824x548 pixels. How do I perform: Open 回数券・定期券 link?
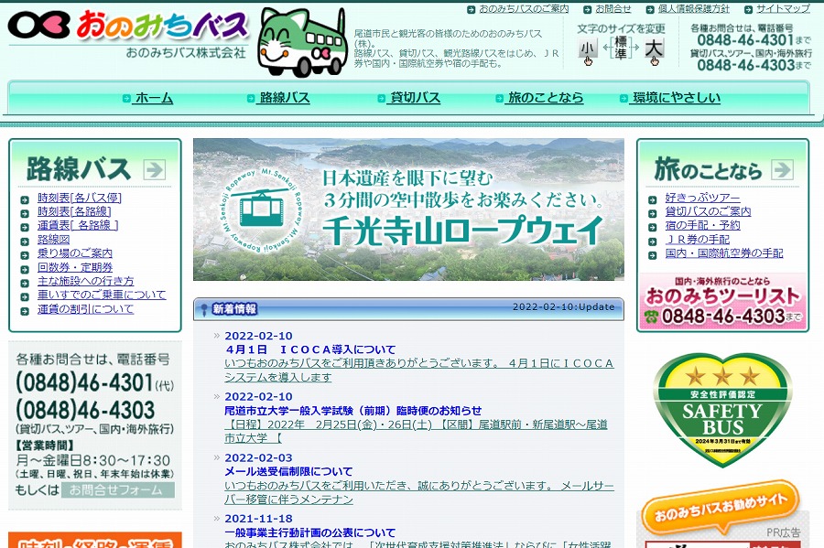coord(75,267)
